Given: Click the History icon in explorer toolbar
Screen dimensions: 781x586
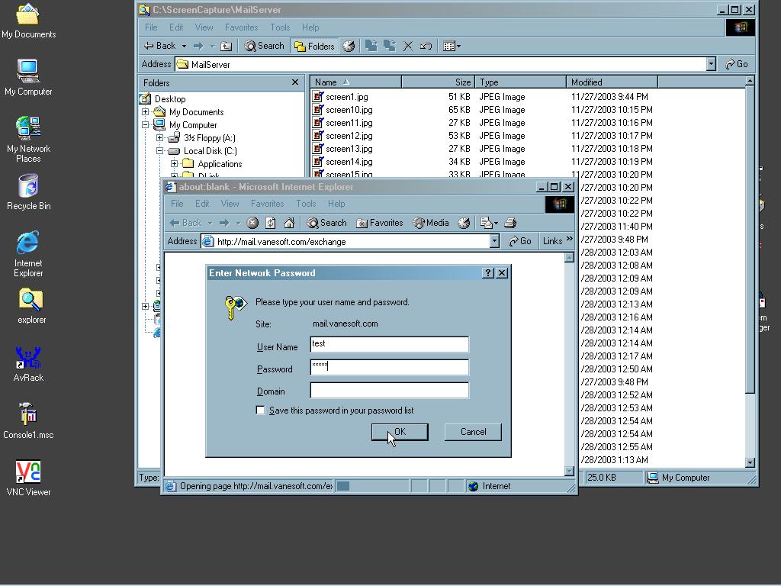Looking at the screenshot, I should point(349,47).
